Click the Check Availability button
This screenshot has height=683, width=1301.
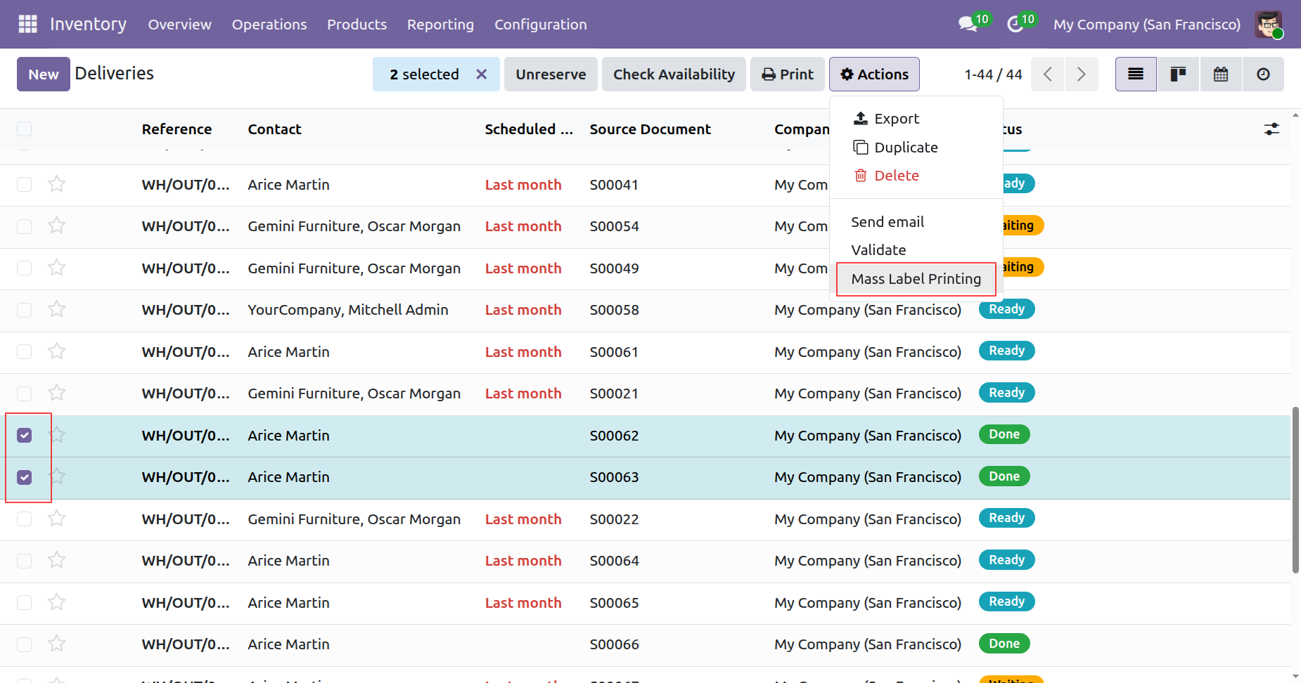[674, 74]
